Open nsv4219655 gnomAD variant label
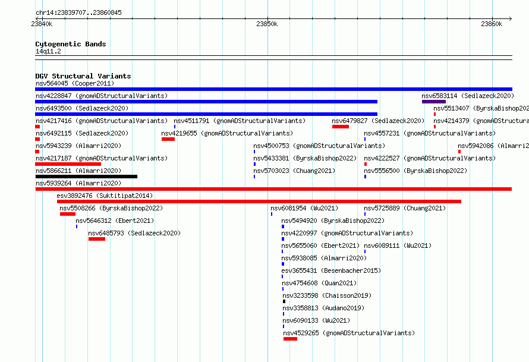This screenshot has width=529, height=362. click(x=227, y=133)
